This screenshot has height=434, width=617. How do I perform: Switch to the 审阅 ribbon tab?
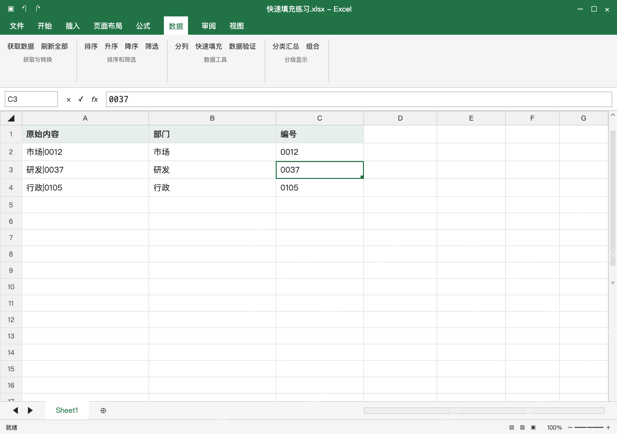pyautogui.click(x=209, y=26)
